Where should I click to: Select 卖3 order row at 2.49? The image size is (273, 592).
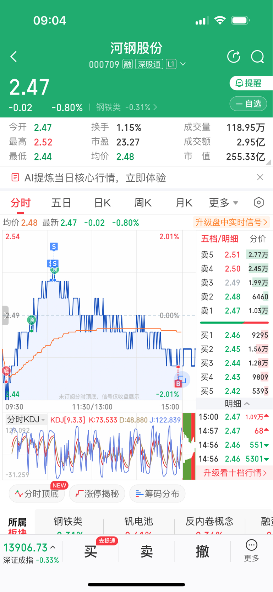(x=234, y=283)
